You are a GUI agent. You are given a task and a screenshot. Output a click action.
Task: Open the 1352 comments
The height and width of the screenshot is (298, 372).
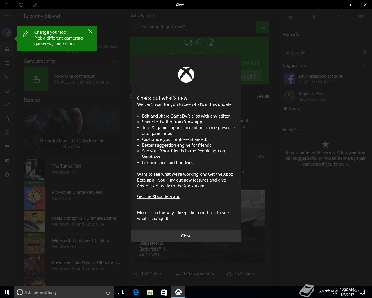tap(195, 274)
